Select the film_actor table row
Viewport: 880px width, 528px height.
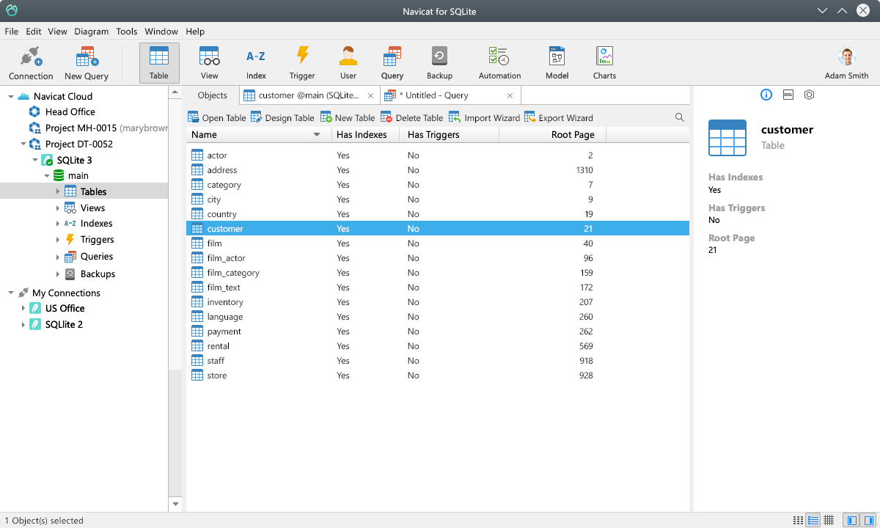pyautogui.click(x=438, y=258)
